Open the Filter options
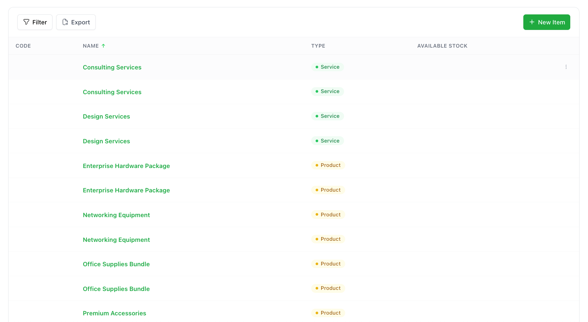588x322 pixels. click(35, 22)
